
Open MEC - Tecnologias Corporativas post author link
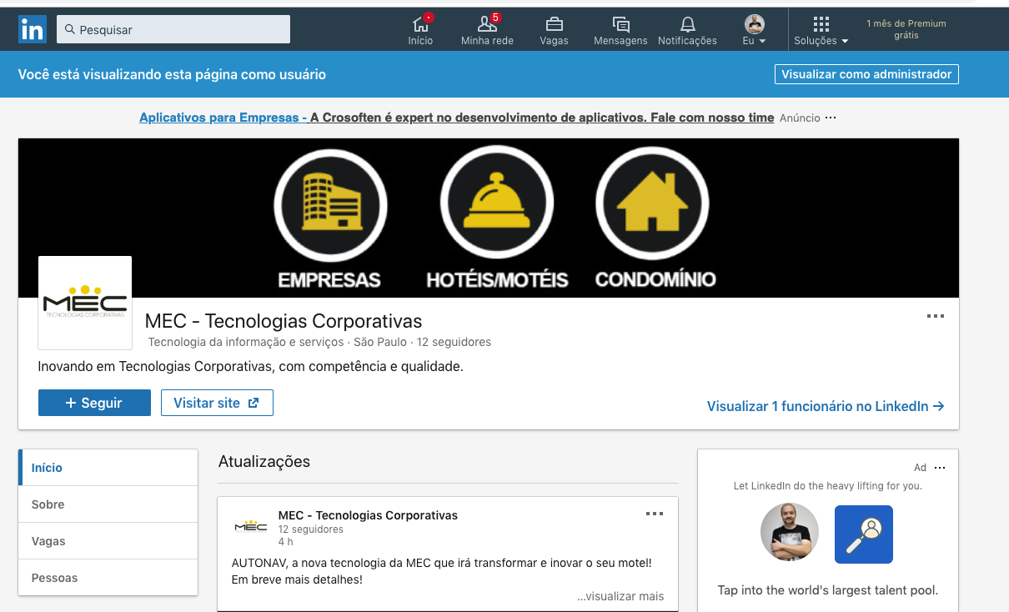[x=368, y=515]
